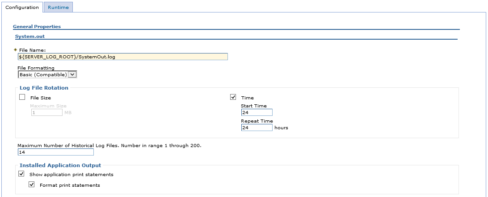Screen dimensions: 488x197
Task: Click into the Start Time field
Action: click(257, 112)
